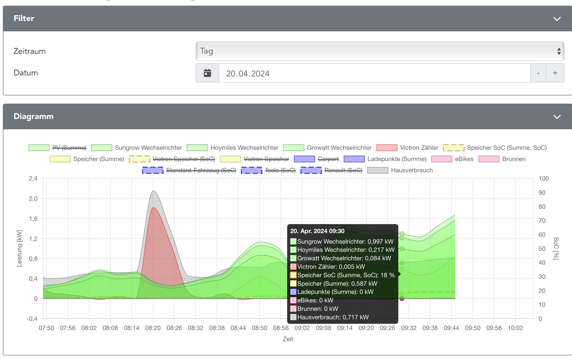Toggle Hoymiles Wechselrichter legend item

point(244,148)
